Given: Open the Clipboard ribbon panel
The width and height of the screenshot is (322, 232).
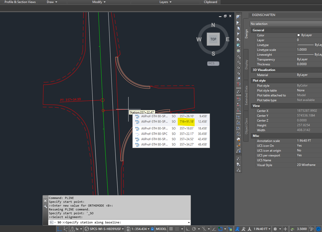Looking at the screenshot, I should 210,2.
